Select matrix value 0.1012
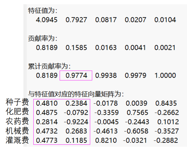This screenshot has width=187, height=151. click(168, 122)
